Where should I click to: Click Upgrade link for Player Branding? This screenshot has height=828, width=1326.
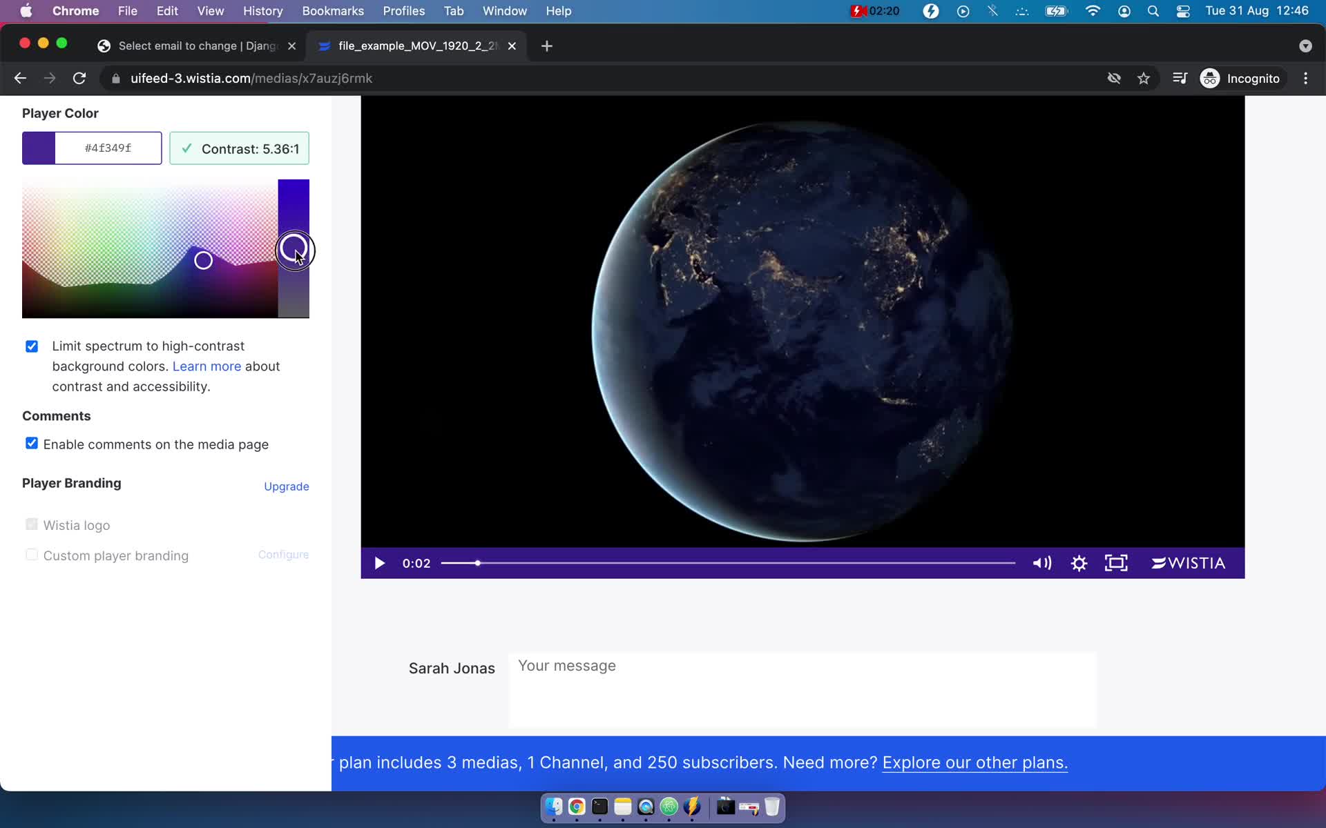(x=287, y=486)
